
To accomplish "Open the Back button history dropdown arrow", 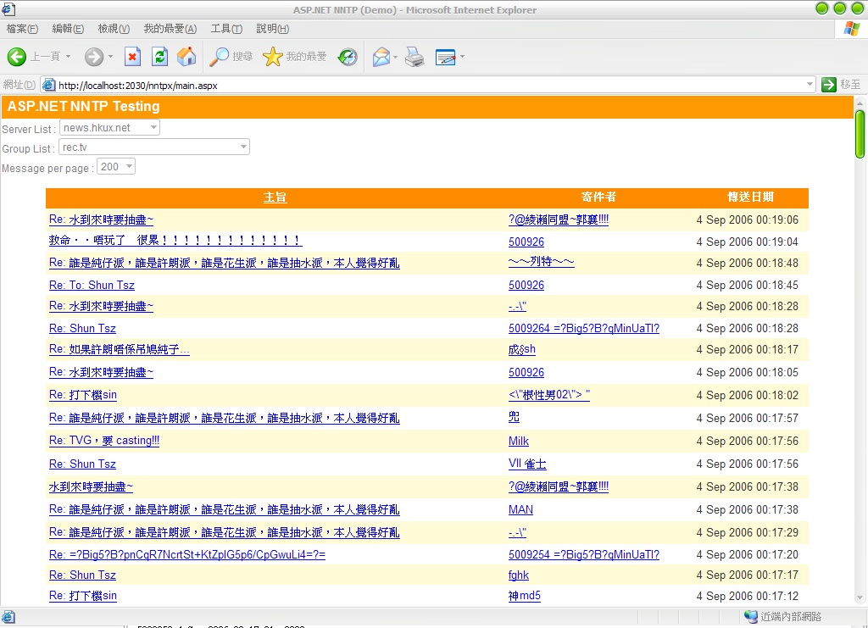I will coord(68,57).
